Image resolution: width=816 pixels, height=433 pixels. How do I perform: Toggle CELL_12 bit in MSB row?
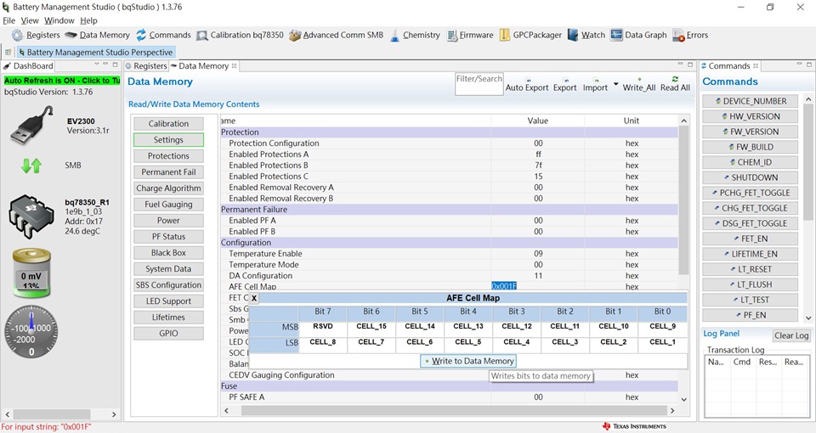pyautogui.click(x=517, y=326)
